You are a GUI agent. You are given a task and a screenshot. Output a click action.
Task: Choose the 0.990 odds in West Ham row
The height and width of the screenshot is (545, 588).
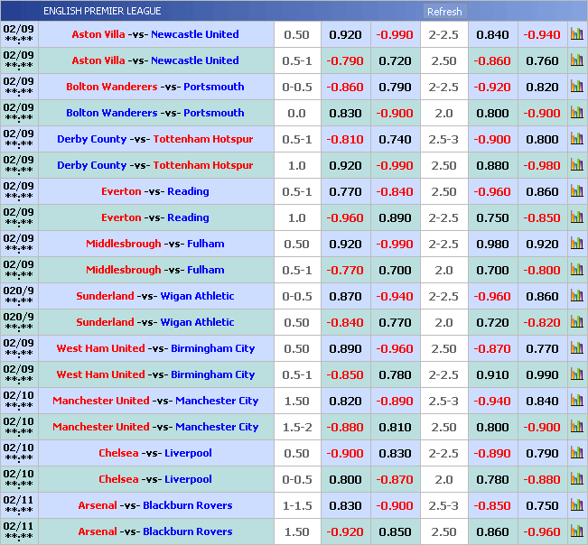(543, 375)
